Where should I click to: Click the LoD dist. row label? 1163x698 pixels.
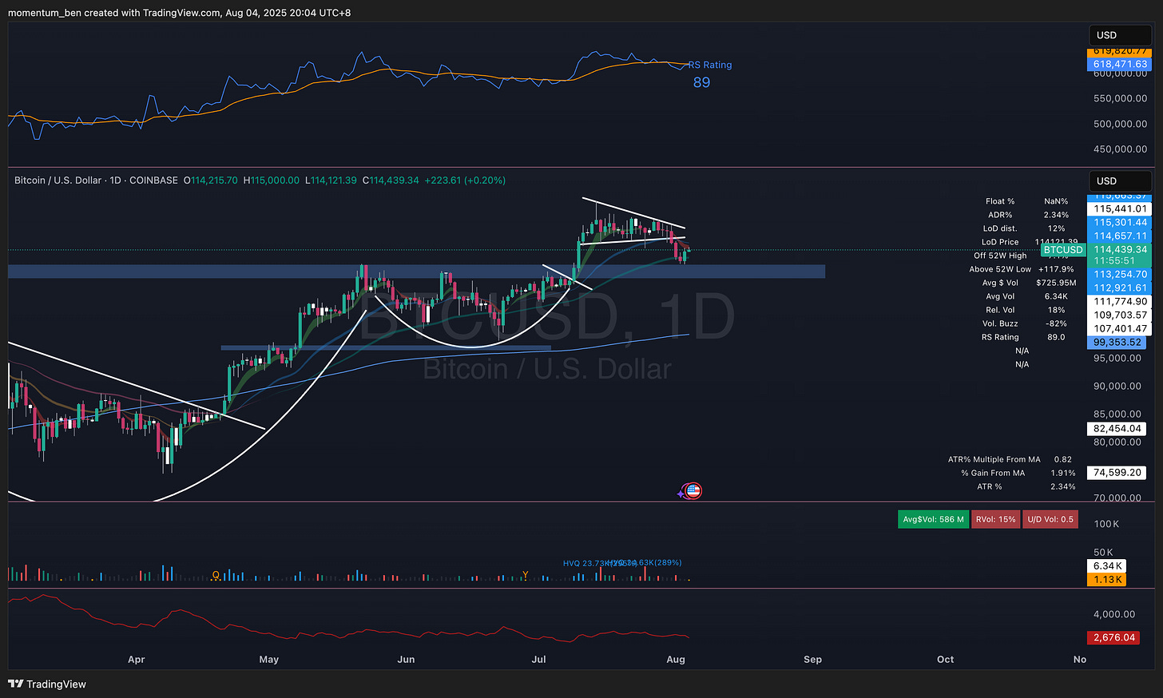pos(1000,228)
